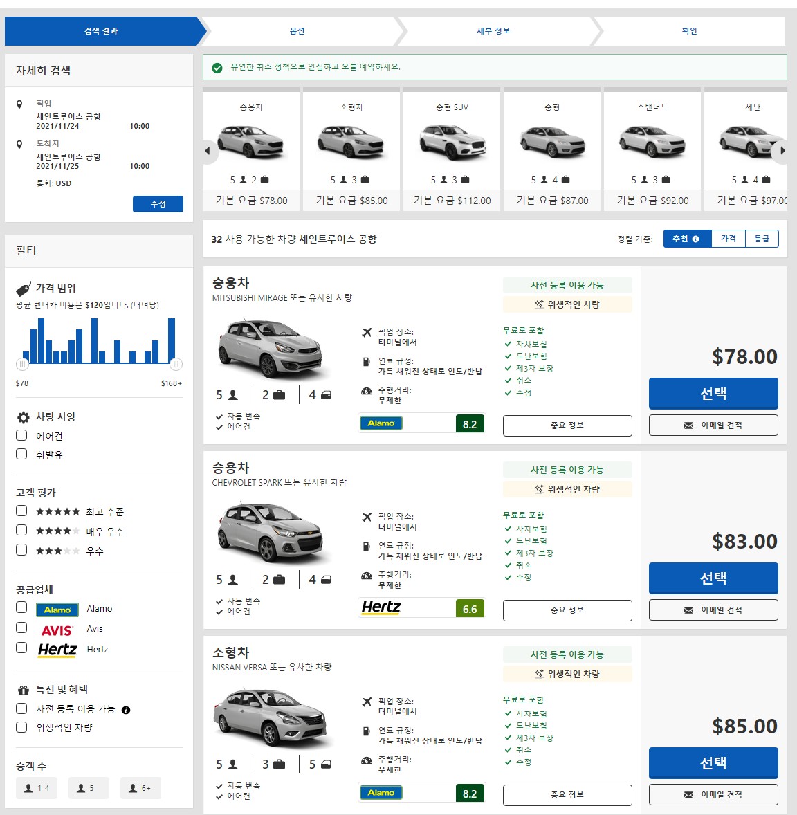Click the Alamo logo in supplier filter

[57, 610]
